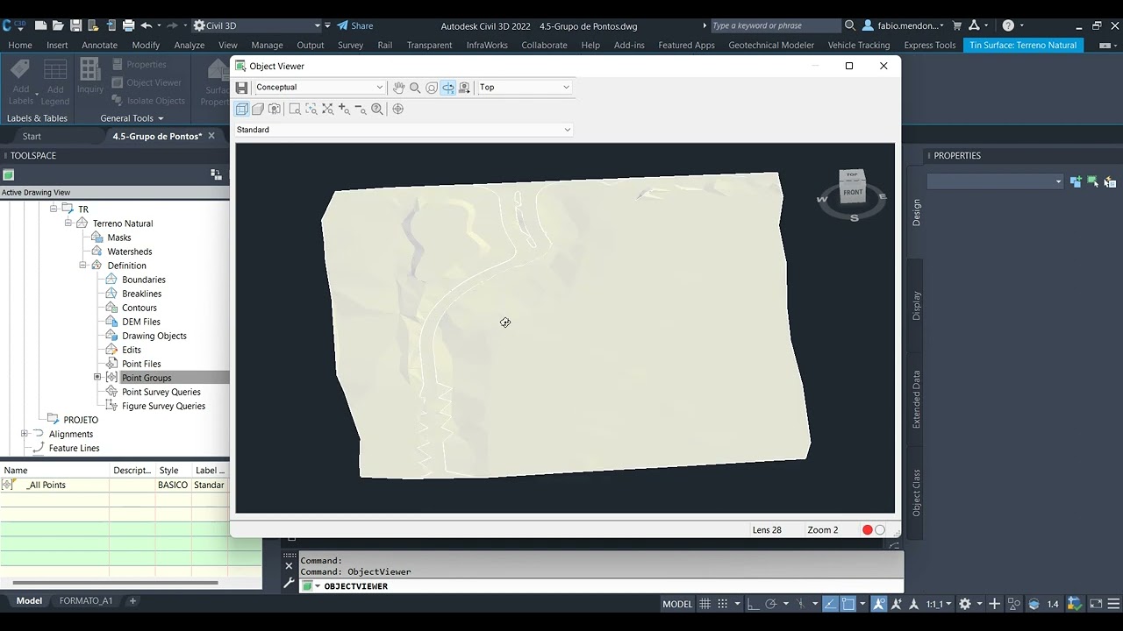This screenshot has height=631, width=1123.
Task: Toggle object snap tracking in status bar
Action: click(831, 604)
